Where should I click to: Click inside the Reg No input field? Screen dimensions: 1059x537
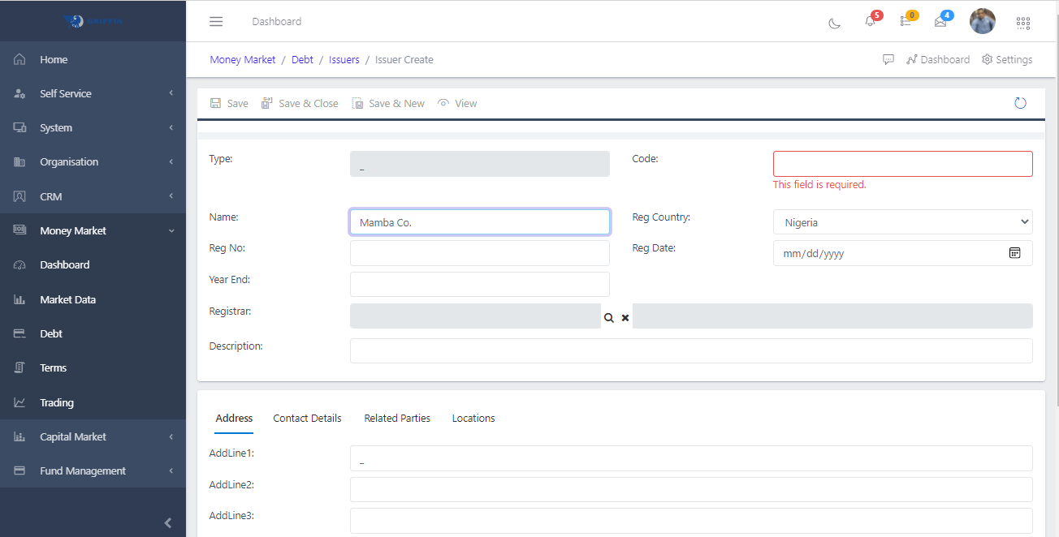479,252
